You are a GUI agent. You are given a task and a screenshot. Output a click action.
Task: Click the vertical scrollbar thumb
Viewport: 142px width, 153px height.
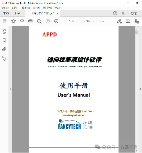[137, 32]
